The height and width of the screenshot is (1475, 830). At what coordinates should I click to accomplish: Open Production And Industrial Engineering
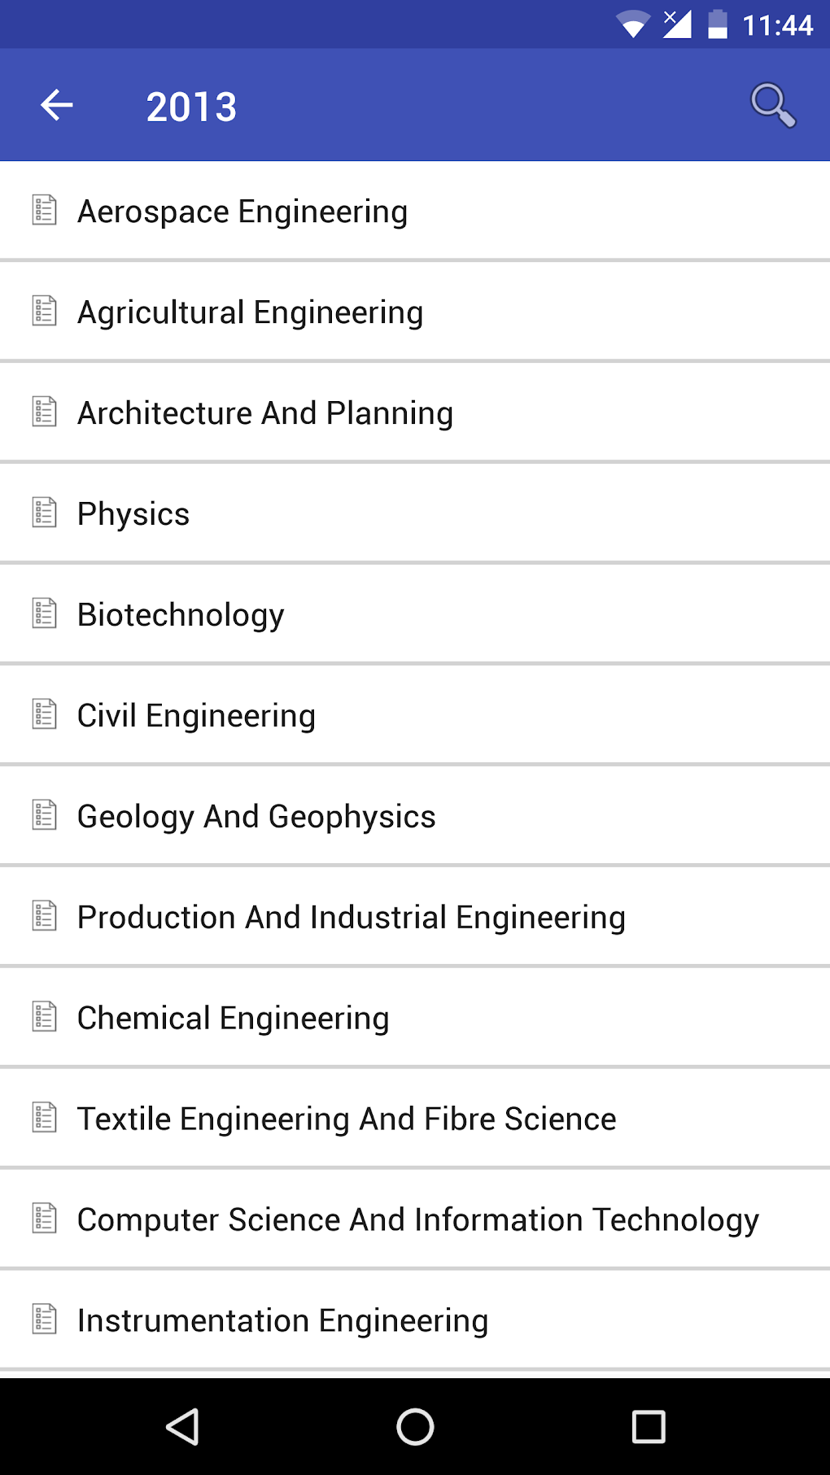pyautogui.click(x=351, y=918)
